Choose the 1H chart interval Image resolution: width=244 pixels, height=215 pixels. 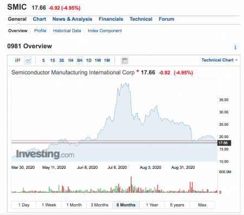pos(70,61)
